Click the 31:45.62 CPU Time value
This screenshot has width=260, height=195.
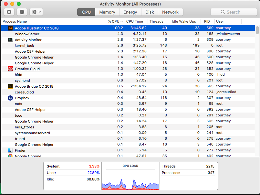click(139, 28)
